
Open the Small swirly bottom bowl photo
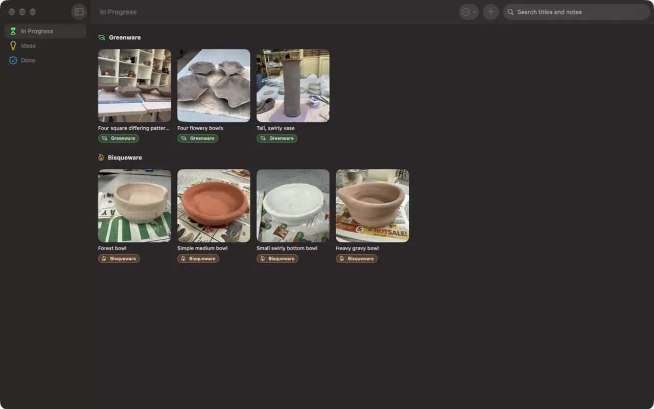point(293,206)
